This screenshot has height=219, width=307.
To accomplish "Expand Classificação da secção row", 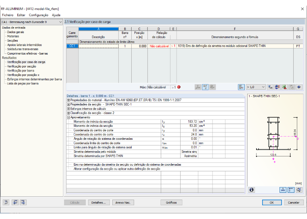I will coord(69,113).
